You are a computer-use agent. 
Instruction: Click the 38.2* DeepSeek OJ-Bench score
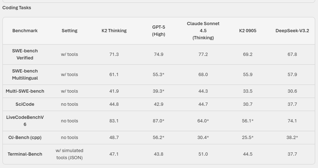[292, 138]
